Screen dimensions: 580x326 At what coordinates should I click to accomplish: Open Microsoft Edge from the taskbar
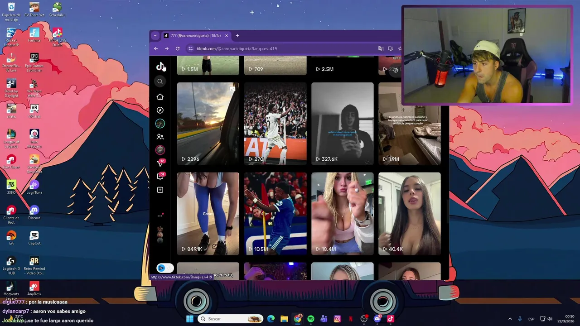pos(271,319)
